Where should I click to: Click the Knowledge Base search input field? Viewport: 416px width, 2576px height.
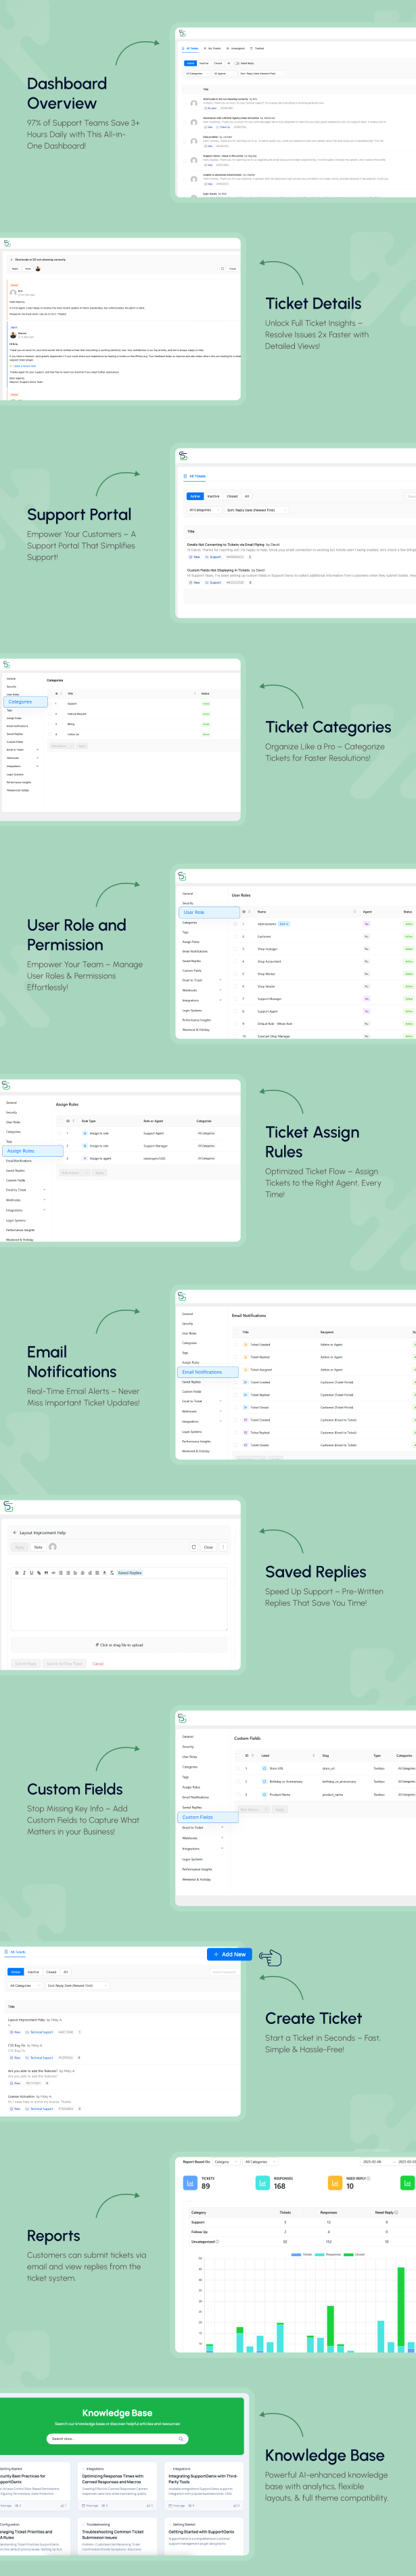coord(110,2438)
